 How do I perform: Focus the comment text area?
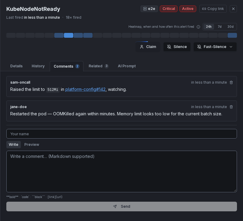click(121, 171)
